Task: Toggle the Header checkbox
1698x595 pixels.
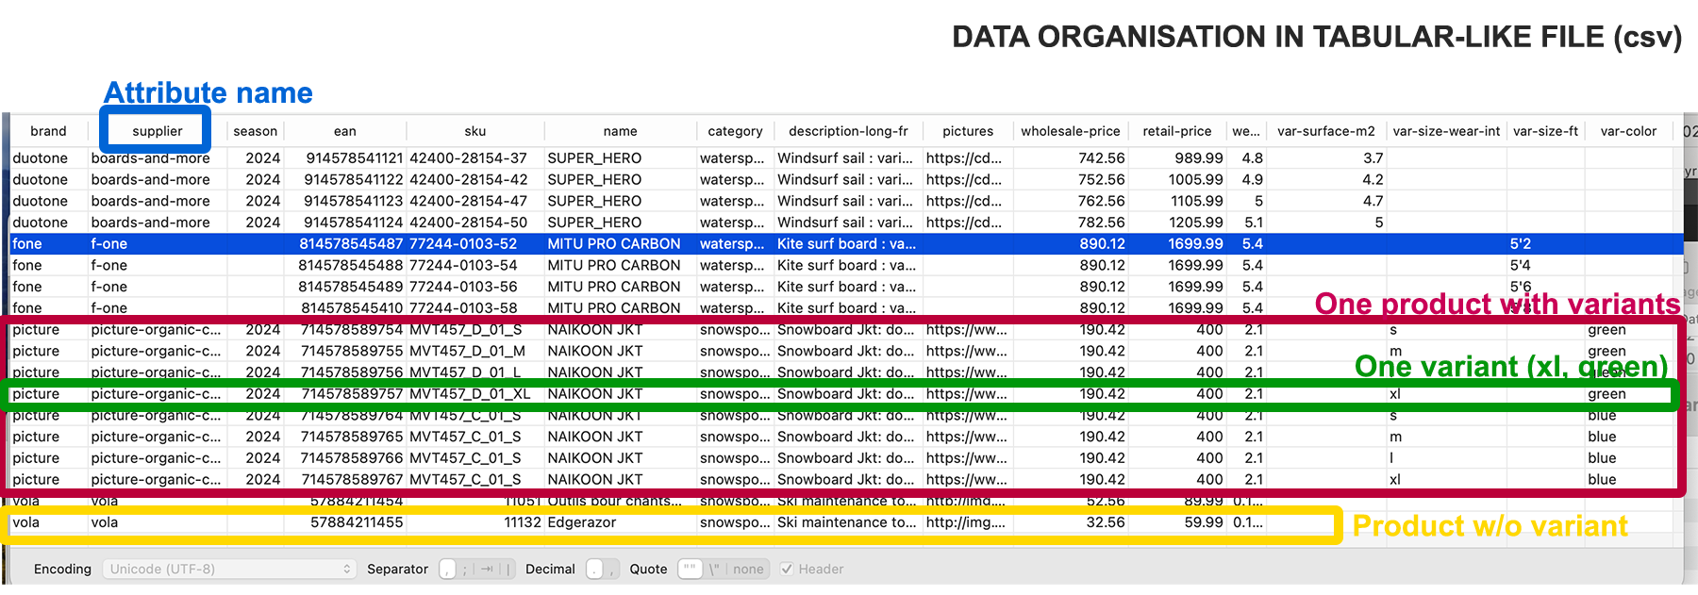Action: pos(787,570)
